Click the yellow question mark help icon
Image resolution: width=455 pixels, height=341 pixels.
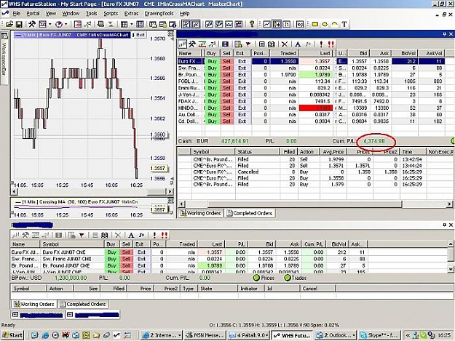252,24
